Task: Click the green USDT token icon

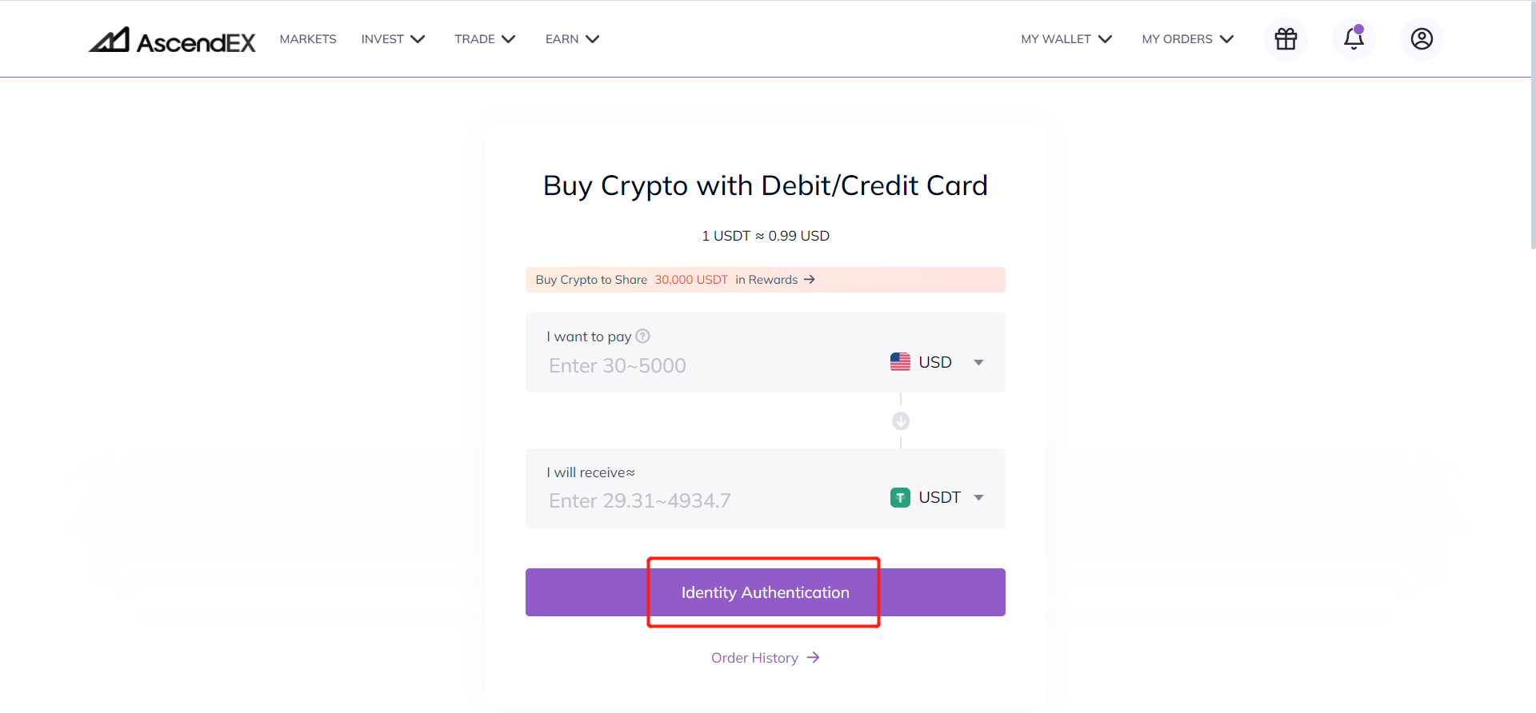Action: tap(900, 497)
